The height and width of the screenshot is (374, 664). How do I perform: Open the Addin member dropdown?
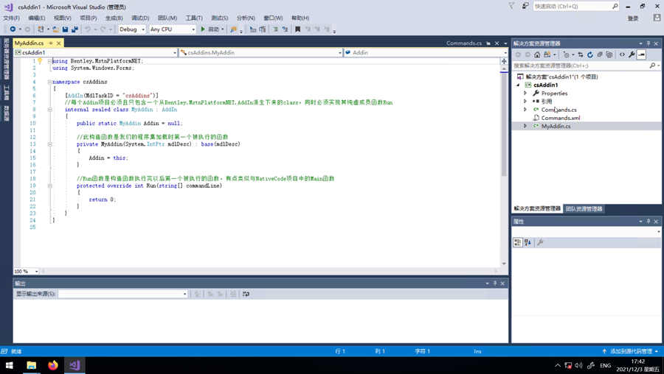coord(426,52)
